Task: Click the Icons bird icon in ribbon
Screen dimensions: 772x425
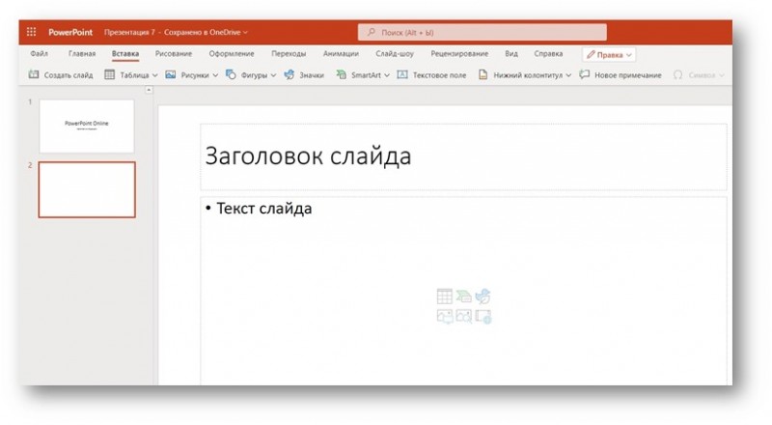Action: [289, 74]
